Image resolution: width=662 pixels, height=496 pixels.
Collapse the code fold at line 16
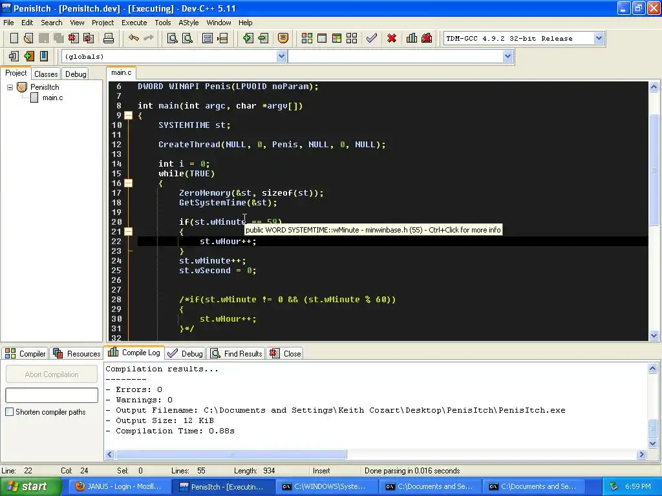click(x=129, y=183)
